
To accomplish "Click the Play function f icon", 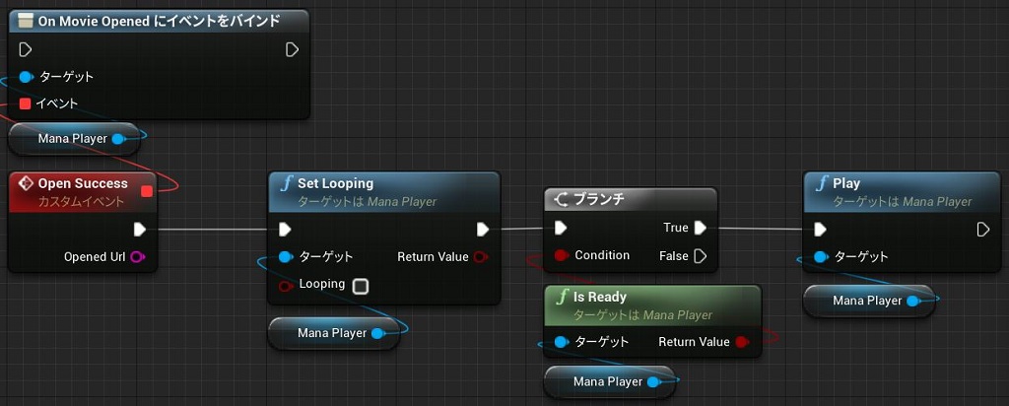I will 821,183.
